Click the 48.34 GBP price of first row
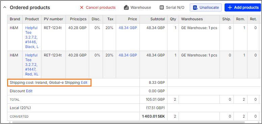The image size is (262, 124). 128,28
